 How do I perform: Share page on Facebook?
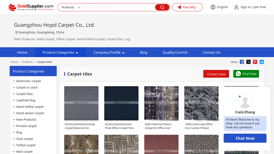point(242,62)
